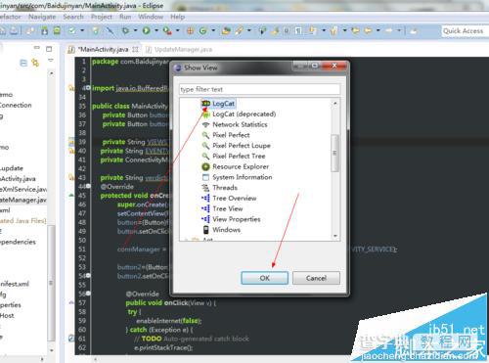Image resolution: width=489 pixels, height=363 pixels.
Task: Select LogCat in the view list
Action: (223, 104)
